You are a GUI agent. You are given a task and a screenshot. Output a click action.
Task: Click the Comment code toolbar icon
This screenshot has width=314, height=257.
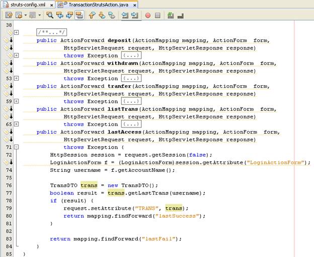[x=171, y=15]
